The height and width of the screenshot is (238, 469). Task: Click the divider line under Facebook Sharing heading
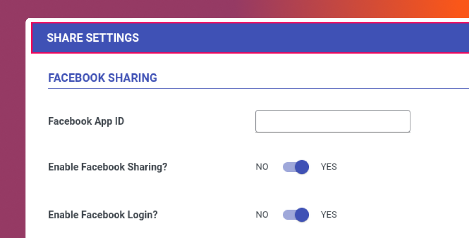click(255, 88)
